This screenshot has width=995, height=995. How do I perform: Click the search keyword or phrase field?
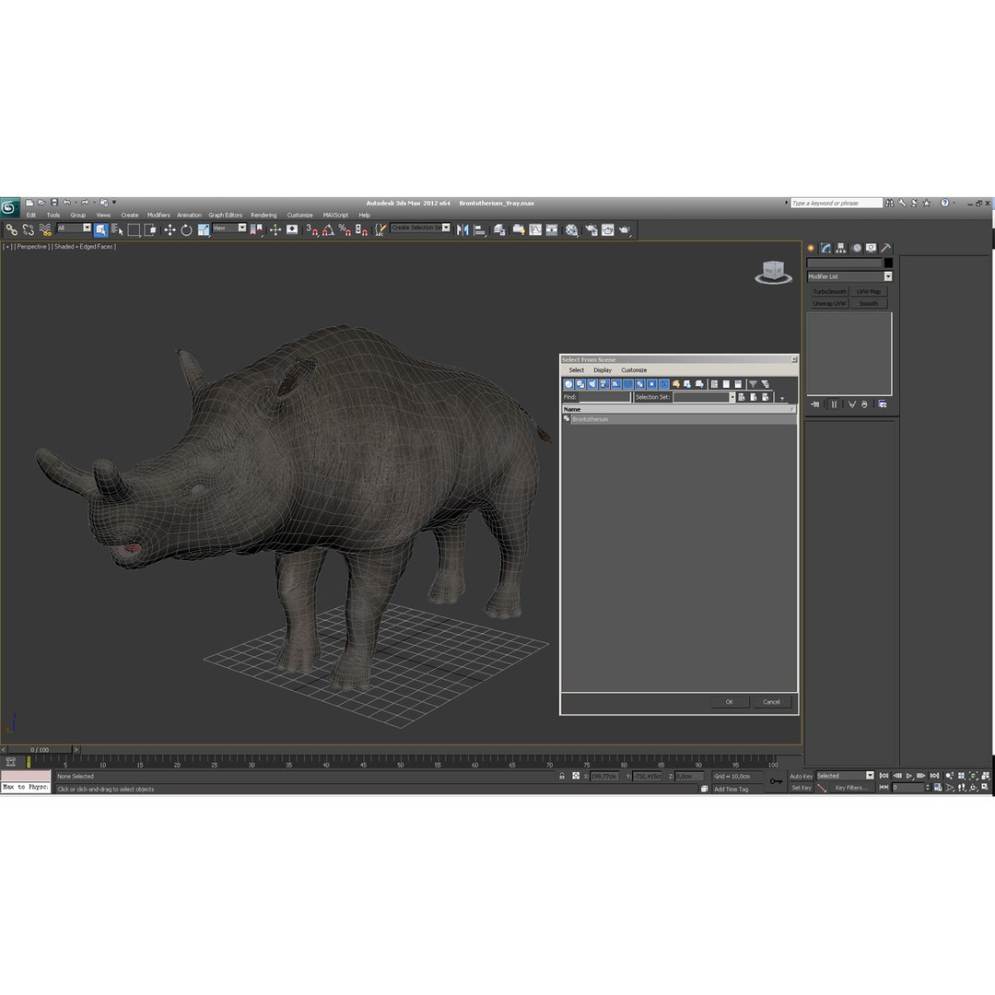(836, 203)
